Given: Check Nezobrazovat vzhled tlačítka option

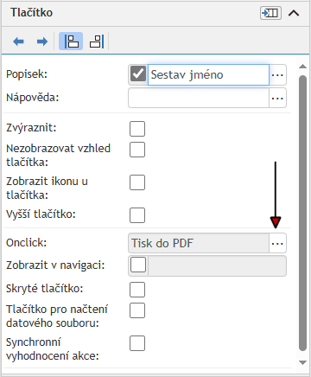Looking at the screenshot, I should pyautogui.click(x=137, y=150).
